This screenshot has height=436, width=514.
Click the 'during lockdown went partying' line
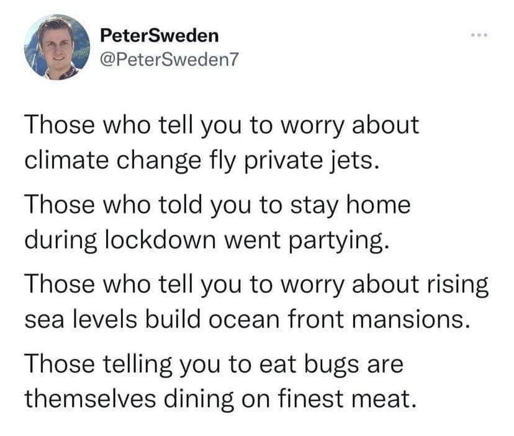pos(207,240)
